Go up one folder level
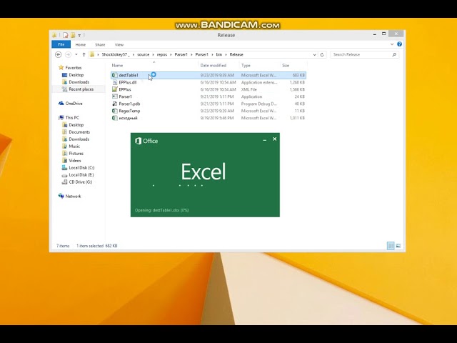The image size is (457, 343). (84, 54)
